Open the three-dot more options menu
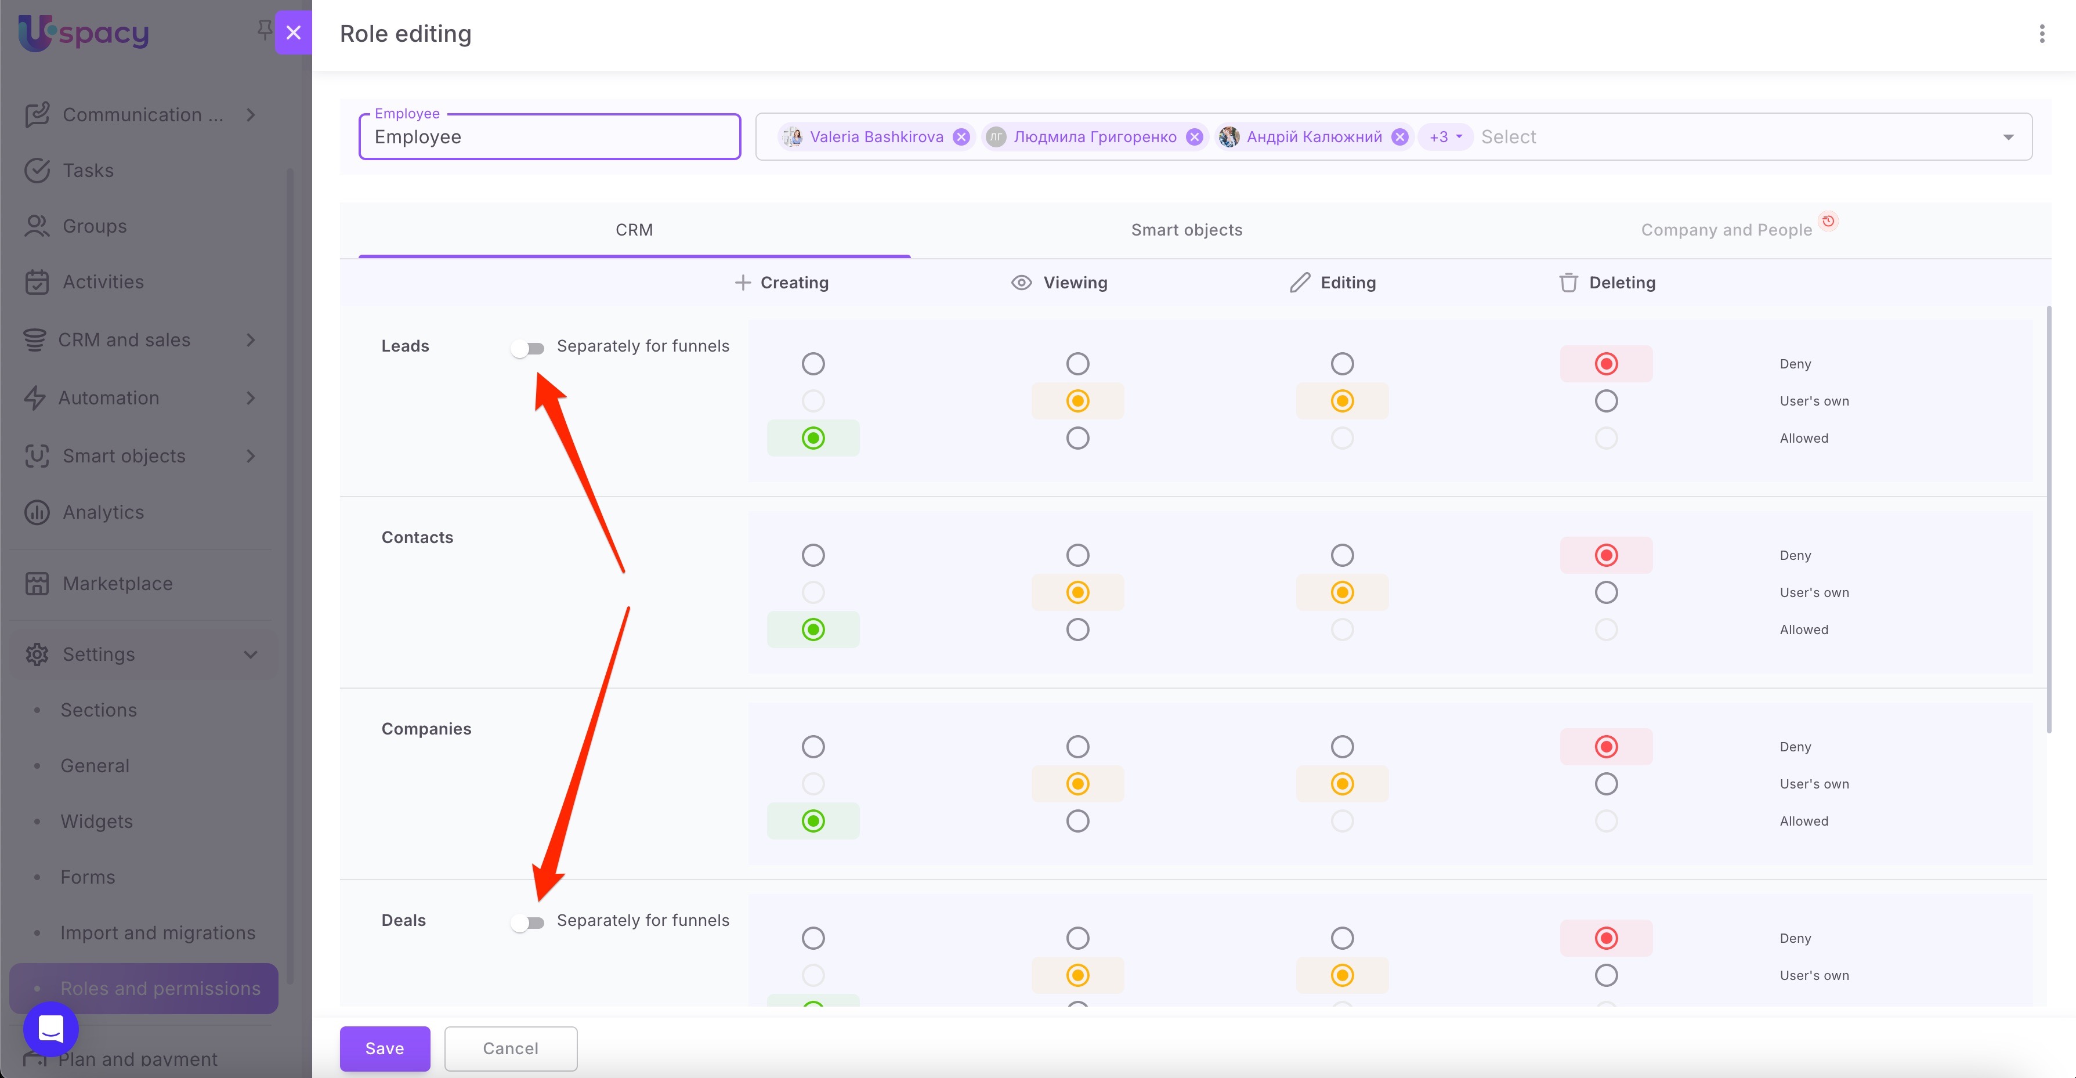This screenshot has height=1078, width=2076. tap(2041, 34)
